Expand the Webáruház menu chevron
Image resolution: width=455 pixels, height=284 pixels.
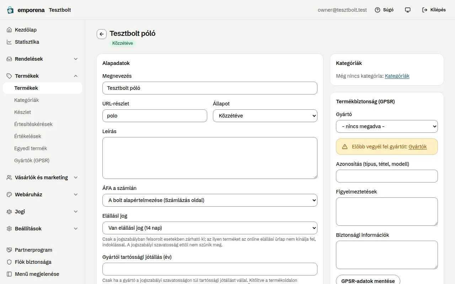(x=76, y=195)
